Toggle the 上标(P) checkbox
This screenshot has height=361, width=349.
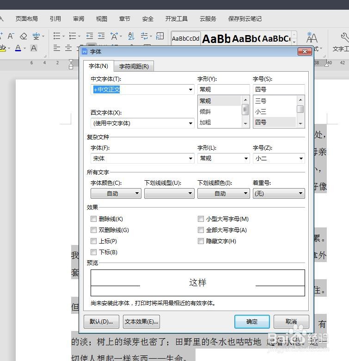coord(93,241)
